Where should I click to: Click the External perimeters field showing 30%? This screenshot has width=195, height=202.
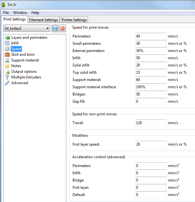coord(151,51)
